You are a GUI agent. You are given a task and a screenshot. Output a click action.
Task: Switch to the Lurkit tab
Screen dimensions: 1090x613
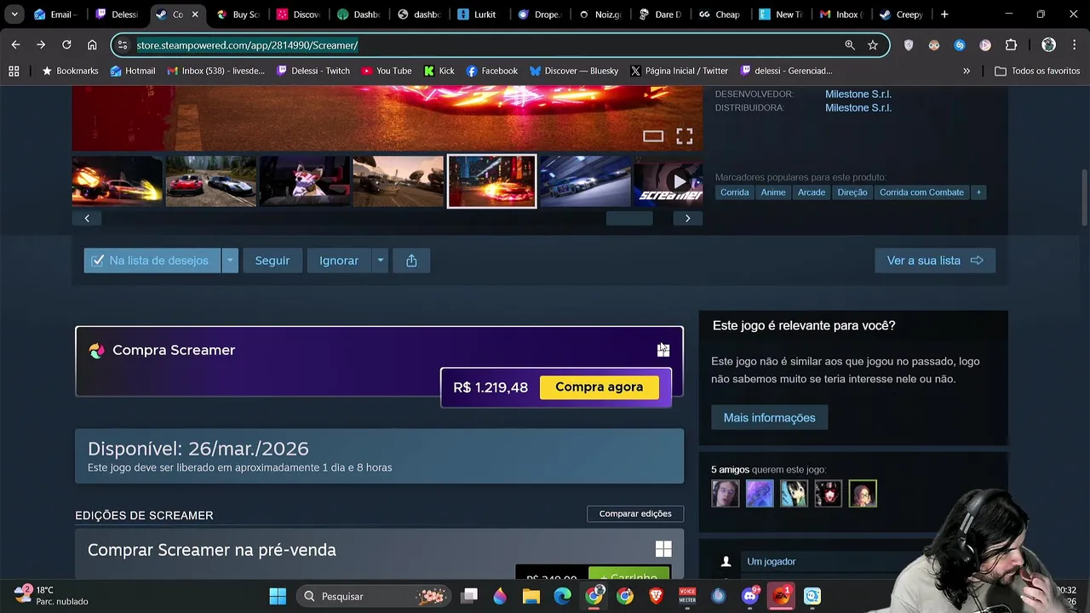[477, 14]
